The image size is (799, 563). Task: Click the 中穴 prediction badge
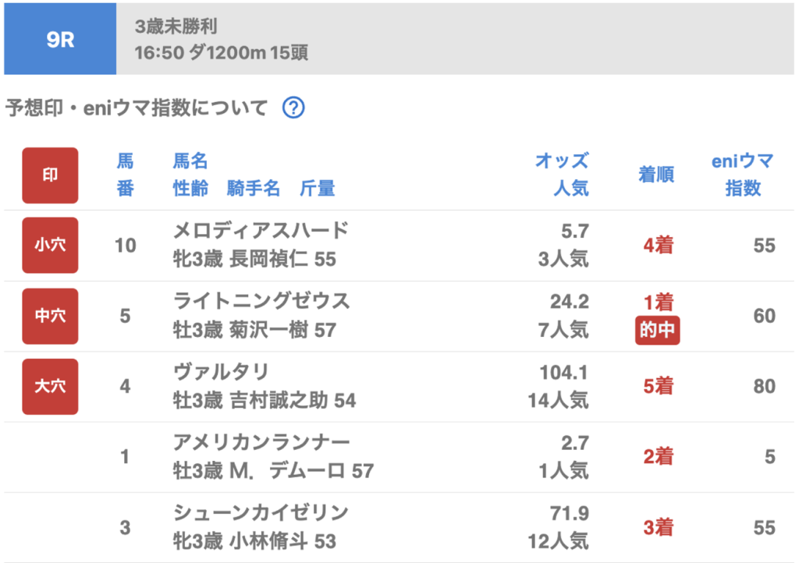50,316
